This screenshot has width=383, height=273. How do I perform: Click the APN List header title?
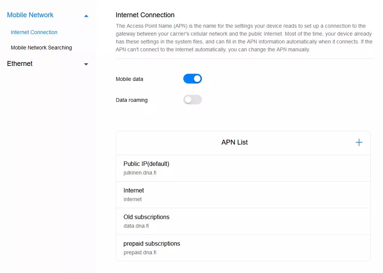pyautogui.click(x=235, y=142)
